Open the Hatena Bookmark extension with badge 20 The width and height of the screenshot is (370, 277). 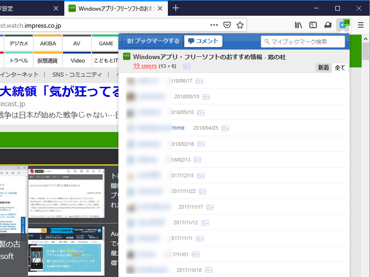(x=342, y=25)
